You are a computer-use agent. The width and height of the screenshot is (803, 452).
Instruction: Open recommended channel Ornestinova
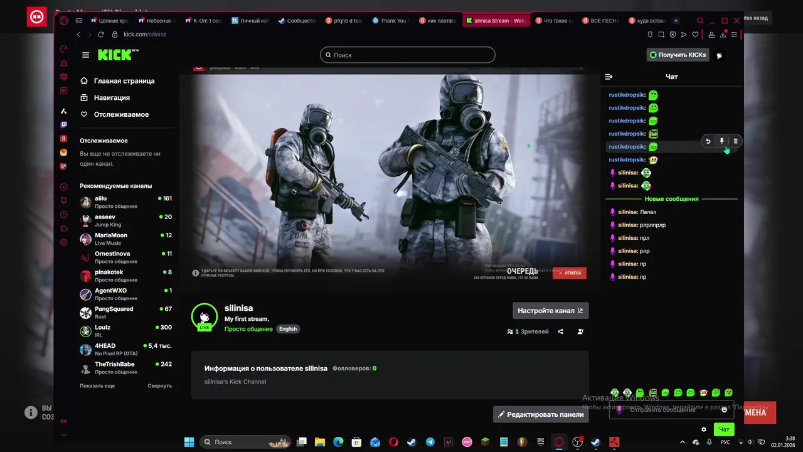125,257
